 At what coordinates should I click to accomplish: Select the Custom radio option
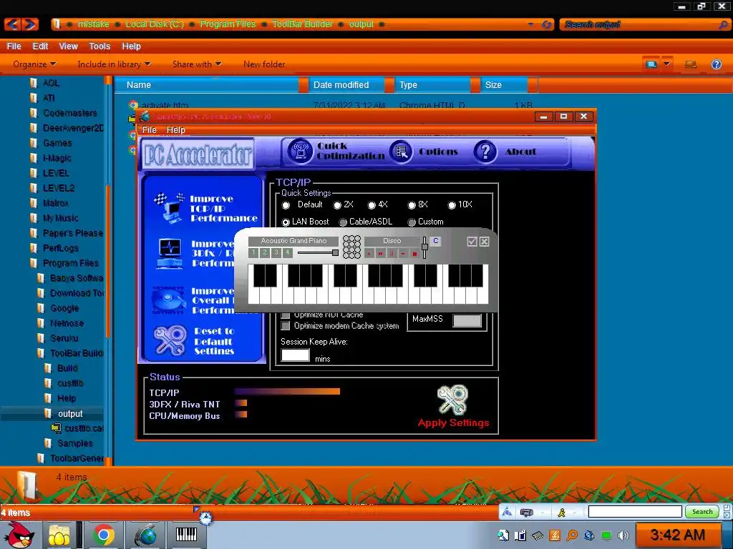pos(412,222)
